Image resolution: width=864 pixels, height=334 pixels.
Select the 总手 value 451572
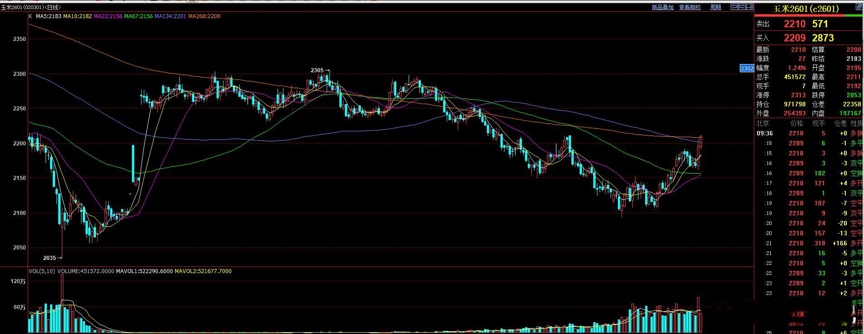point(795,77)
